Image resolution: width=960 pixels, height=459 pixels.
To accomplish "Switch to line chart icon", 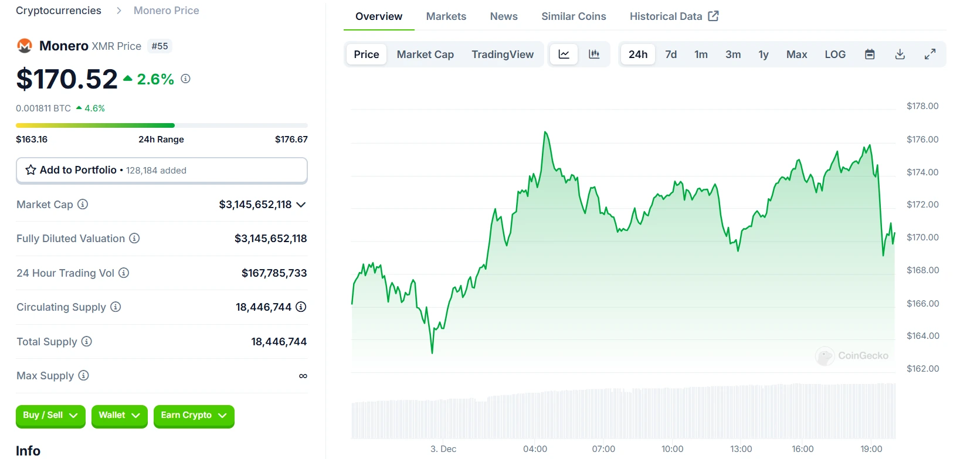I will click(x=564, y=55).
